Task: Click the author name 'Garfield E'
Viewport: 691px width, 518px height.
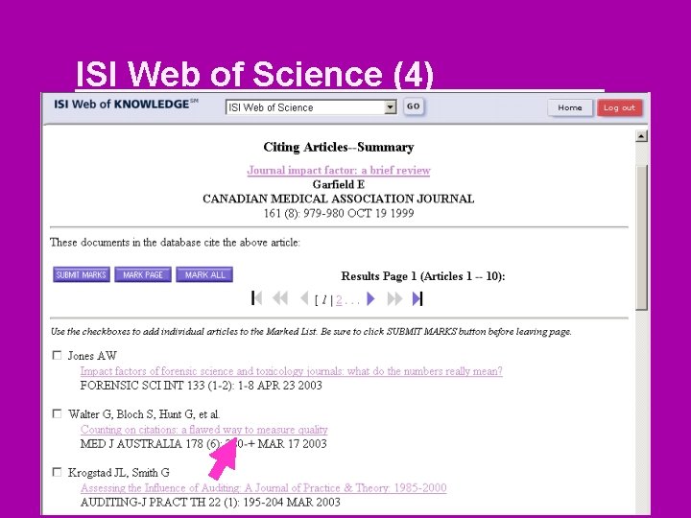Action: tap(339, 184)
